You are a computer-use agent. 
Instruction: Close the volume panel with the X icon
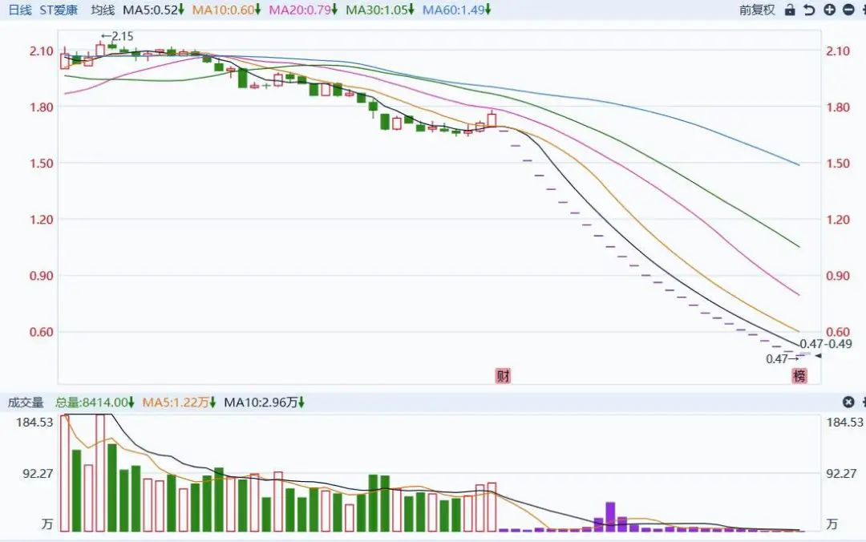click(848, 402)
